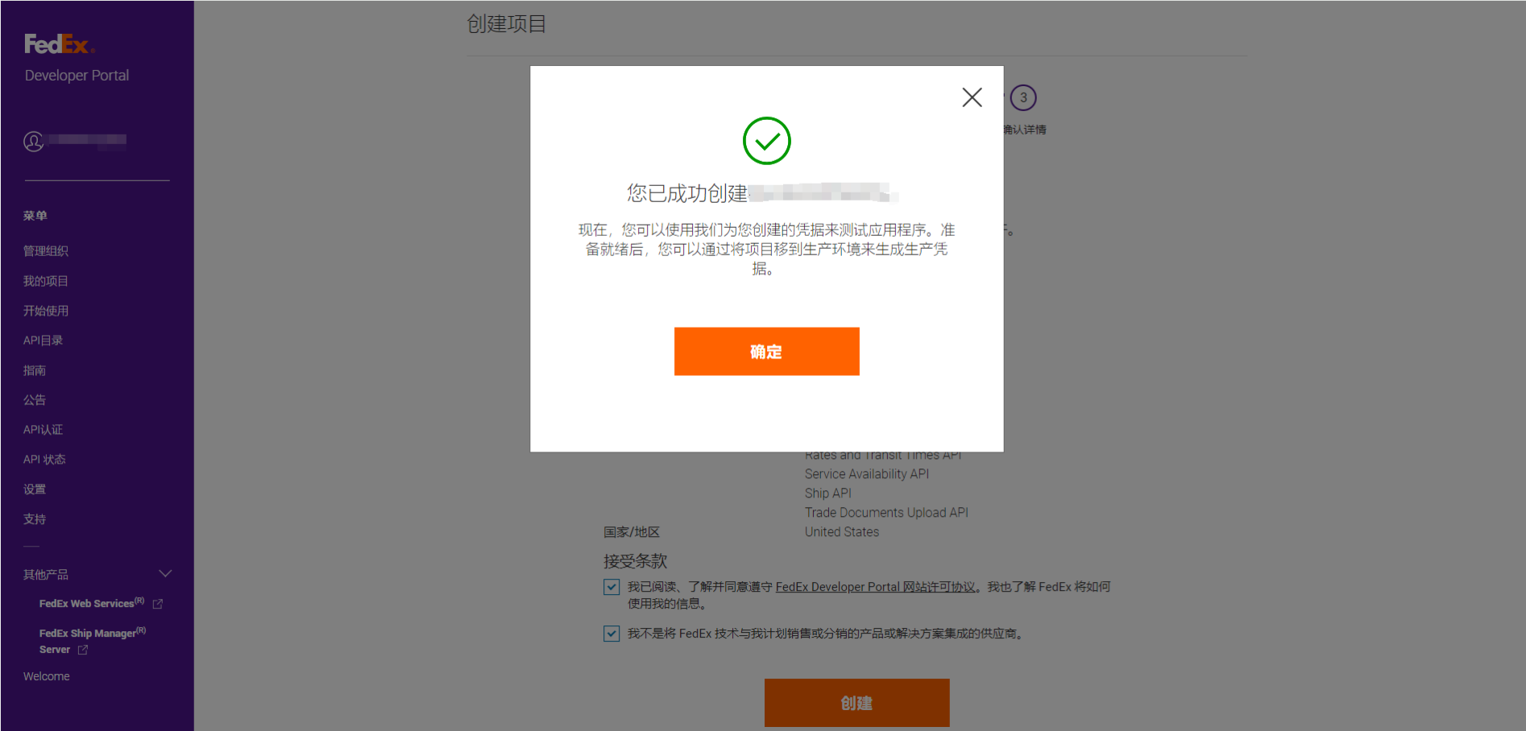This screenshot has height=731, width=1526.
Task: Open FedEx Web Services external link icon
Action: (158, 604)
